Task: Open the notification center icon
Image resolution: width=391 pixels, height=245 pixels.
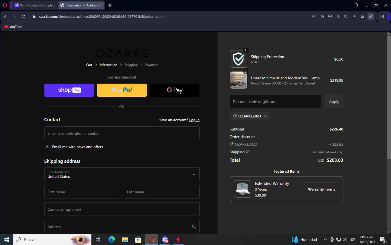Action: pos(383,240)
